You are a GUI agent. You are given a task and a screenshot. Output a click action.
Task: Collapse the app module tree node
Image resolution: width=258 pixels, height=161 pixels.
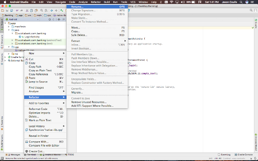(5, 23)
